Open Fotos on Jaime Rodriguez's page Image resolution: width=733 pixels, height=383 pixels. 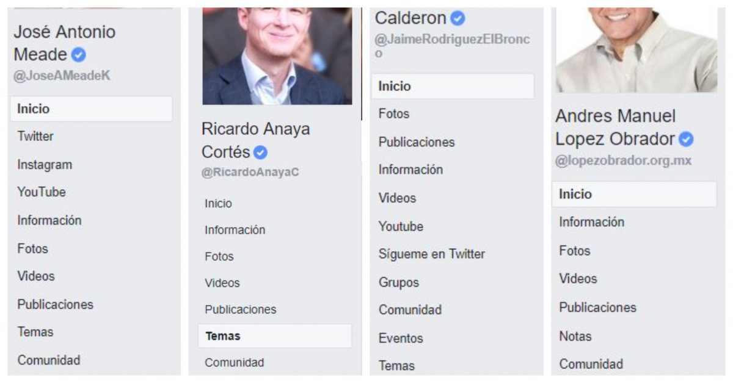click(394, 114)
